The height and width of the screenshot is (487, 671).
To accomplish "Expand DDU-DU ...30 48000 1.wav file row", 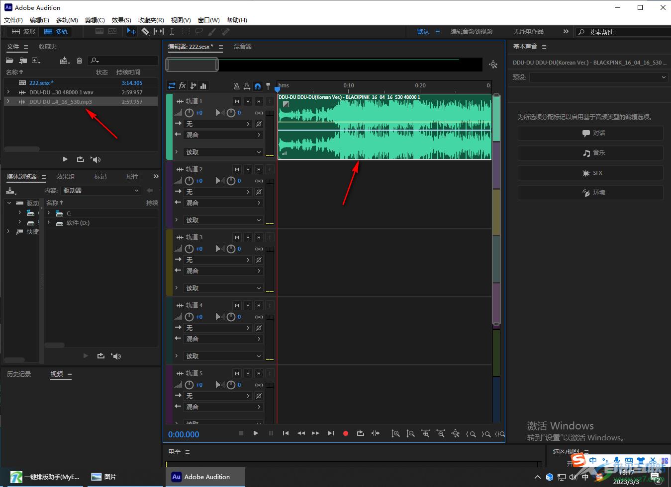I will coord(8,92).
